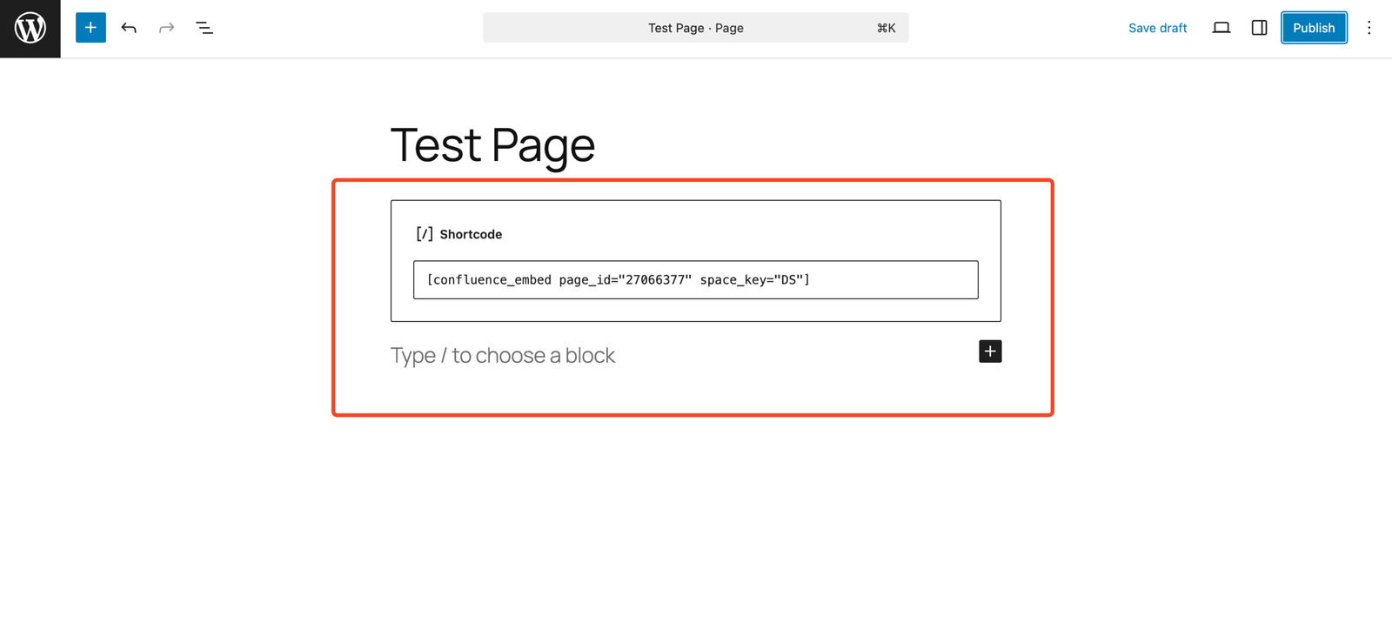Viewport: 1392px width, 643px height.
Task: Select the Shortcode block icon
Action: (425, 234)
